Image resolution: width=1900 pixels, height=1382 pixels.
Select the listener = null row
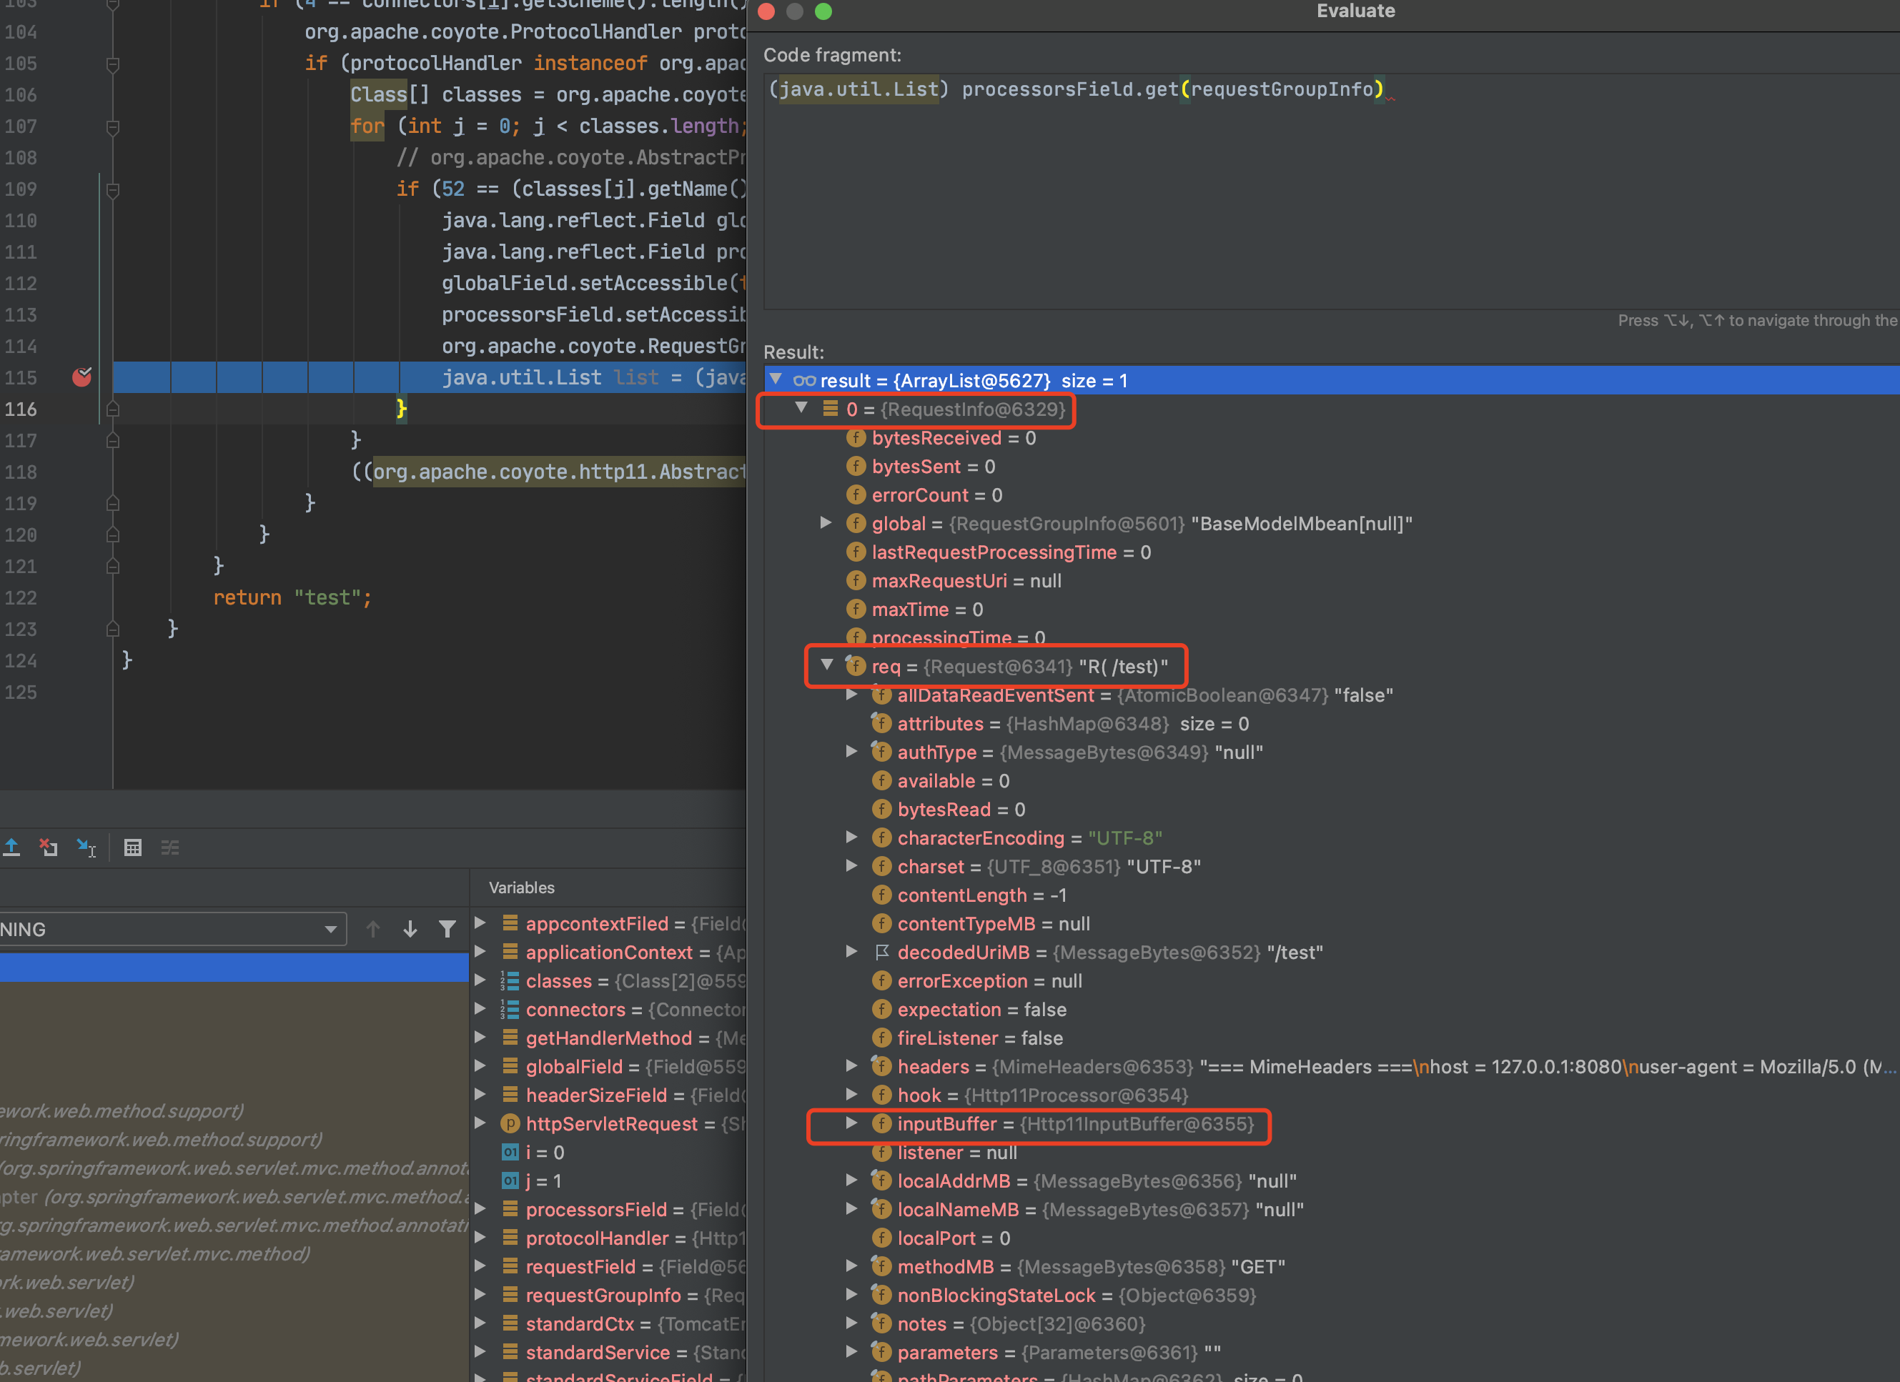[x=1332, y=1153]
